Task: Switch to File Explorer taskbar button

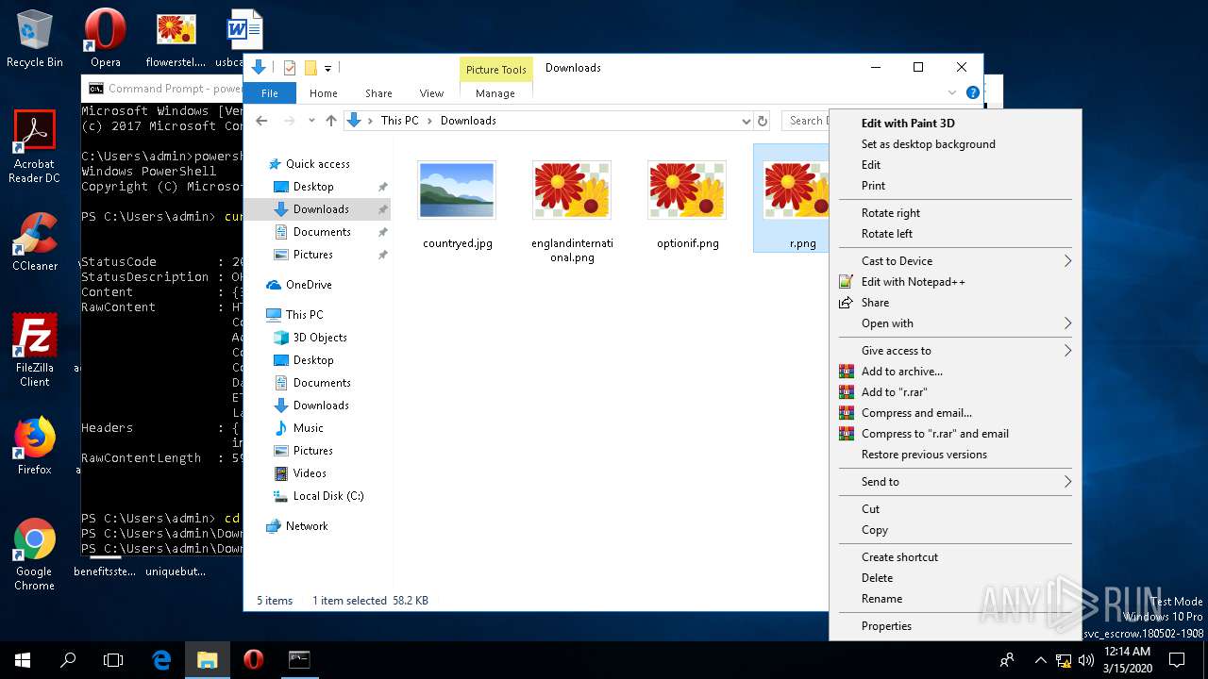Action: tap(207, 660)
